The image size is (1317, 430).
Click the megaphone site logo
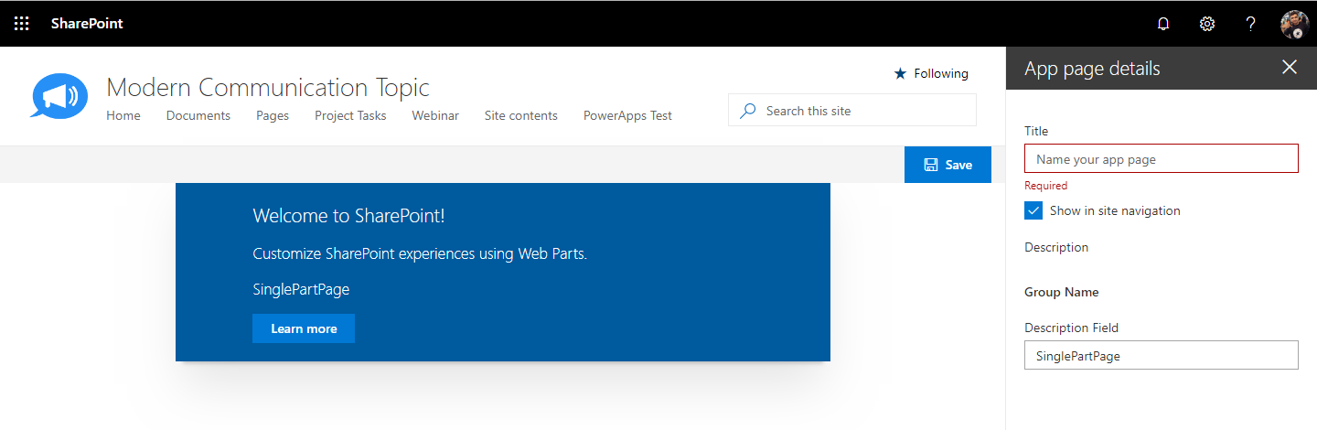(x=59, y=96)
